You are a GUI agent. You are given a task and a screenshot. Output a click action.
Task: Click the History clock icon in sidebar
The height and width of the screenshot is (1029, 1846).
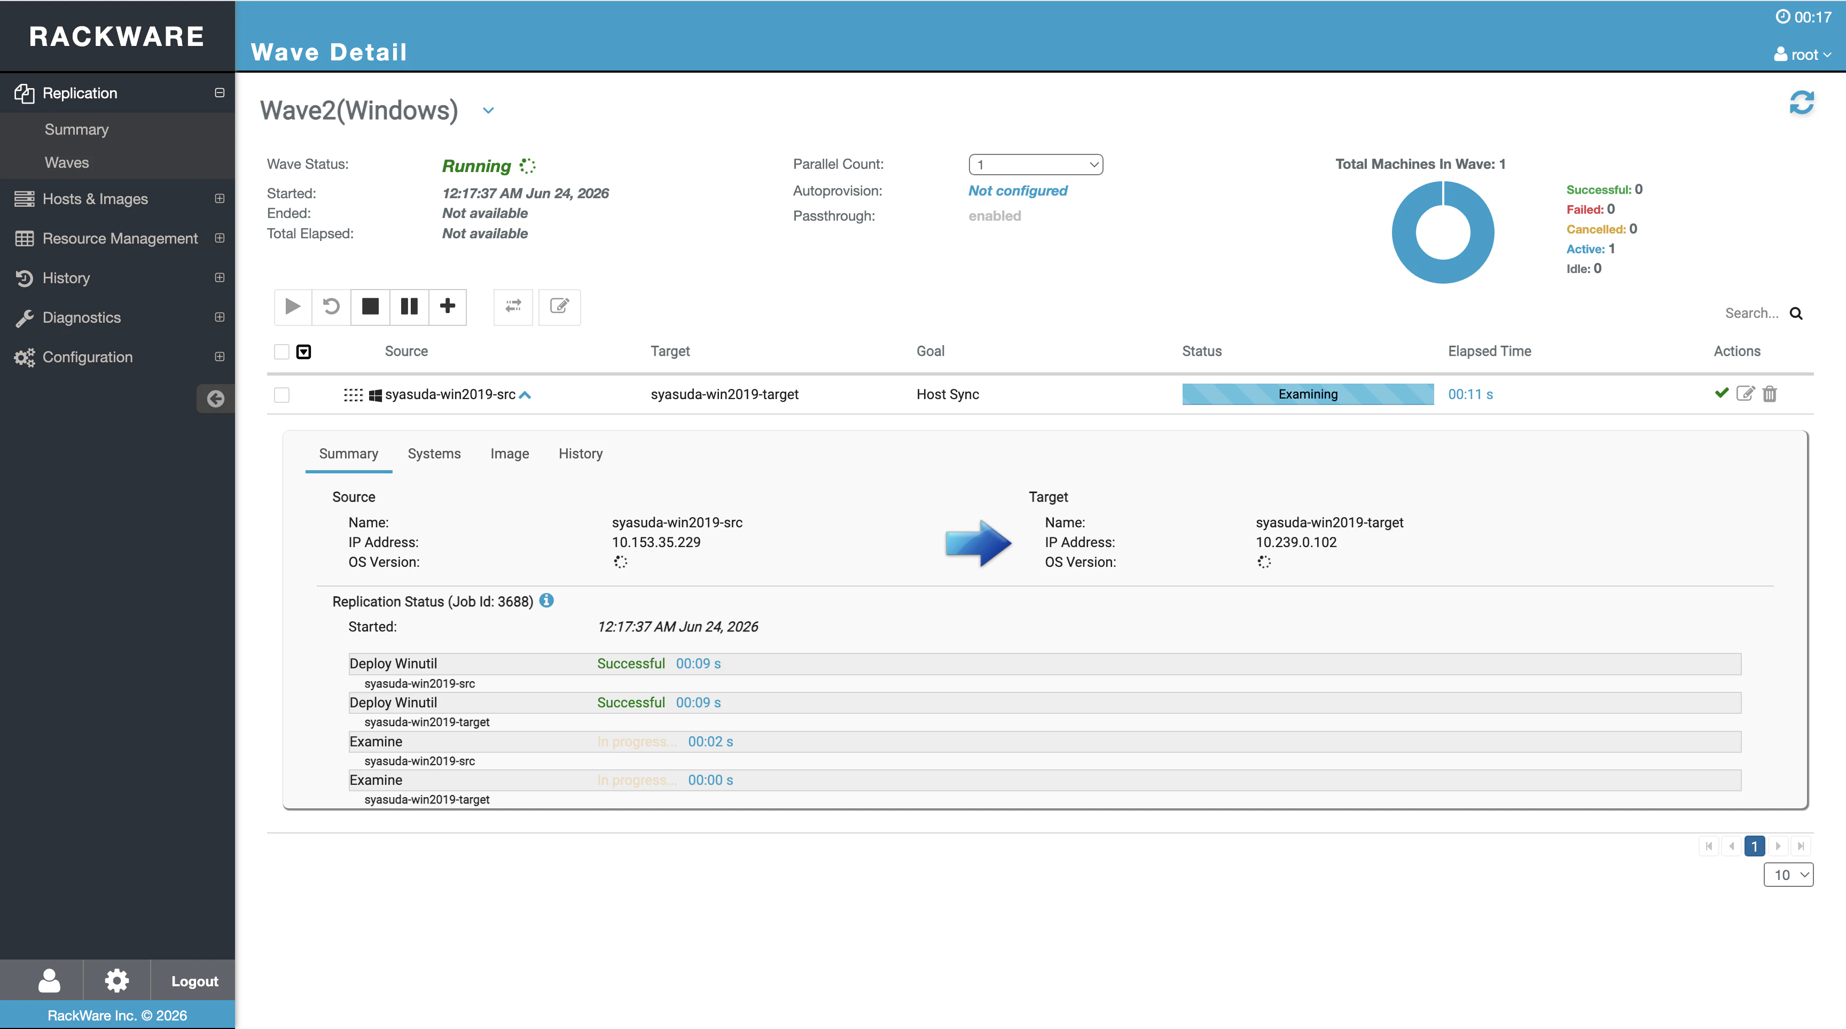[x=25, y=278]
